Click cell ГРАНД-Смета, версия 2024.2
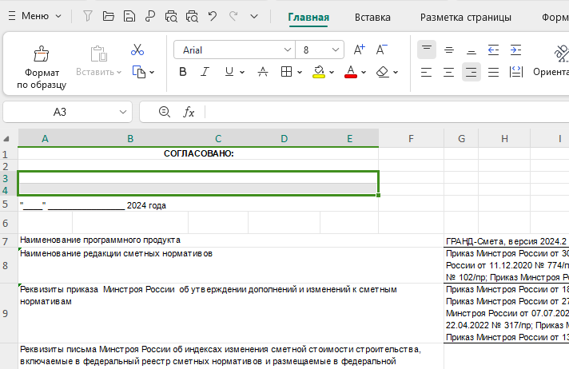 (x=506, y=241)
